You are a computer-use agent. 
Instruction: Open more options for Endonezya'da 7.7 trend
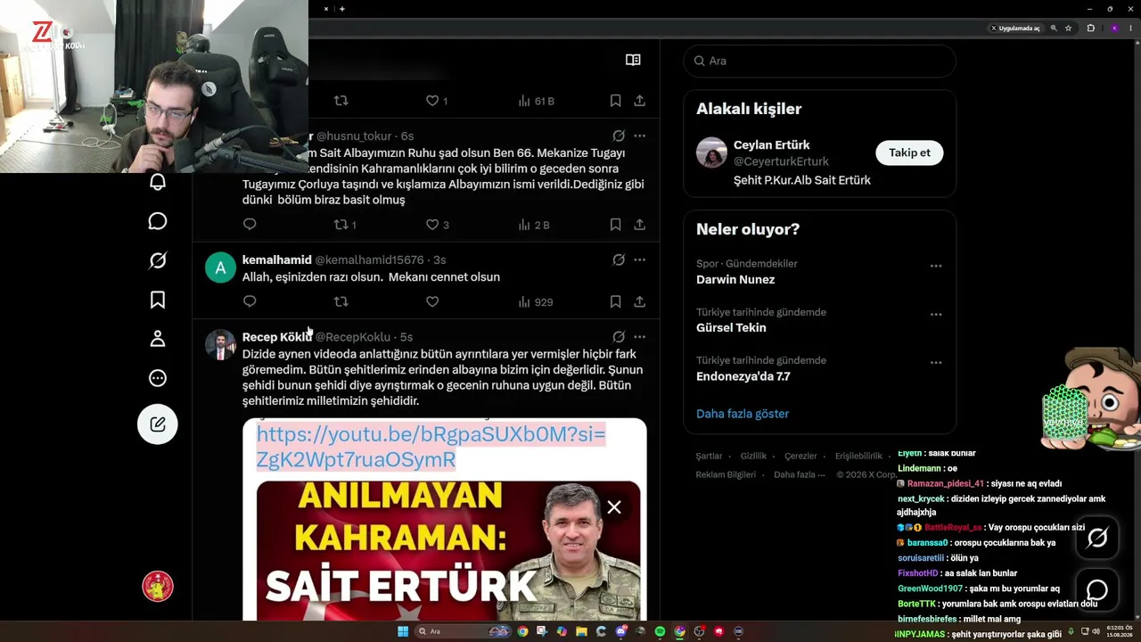tap(936, 362)
